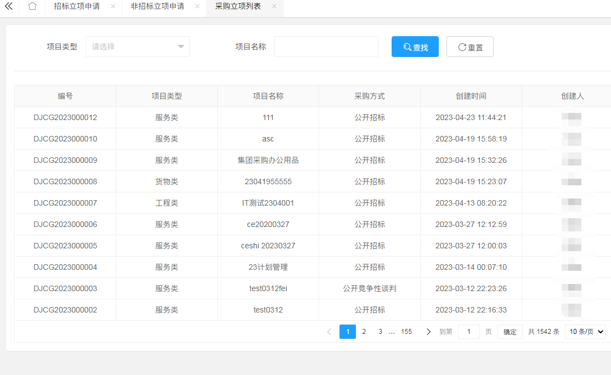Close the 招标立项申请 tab via its x icon

click(x=114, y=8)
